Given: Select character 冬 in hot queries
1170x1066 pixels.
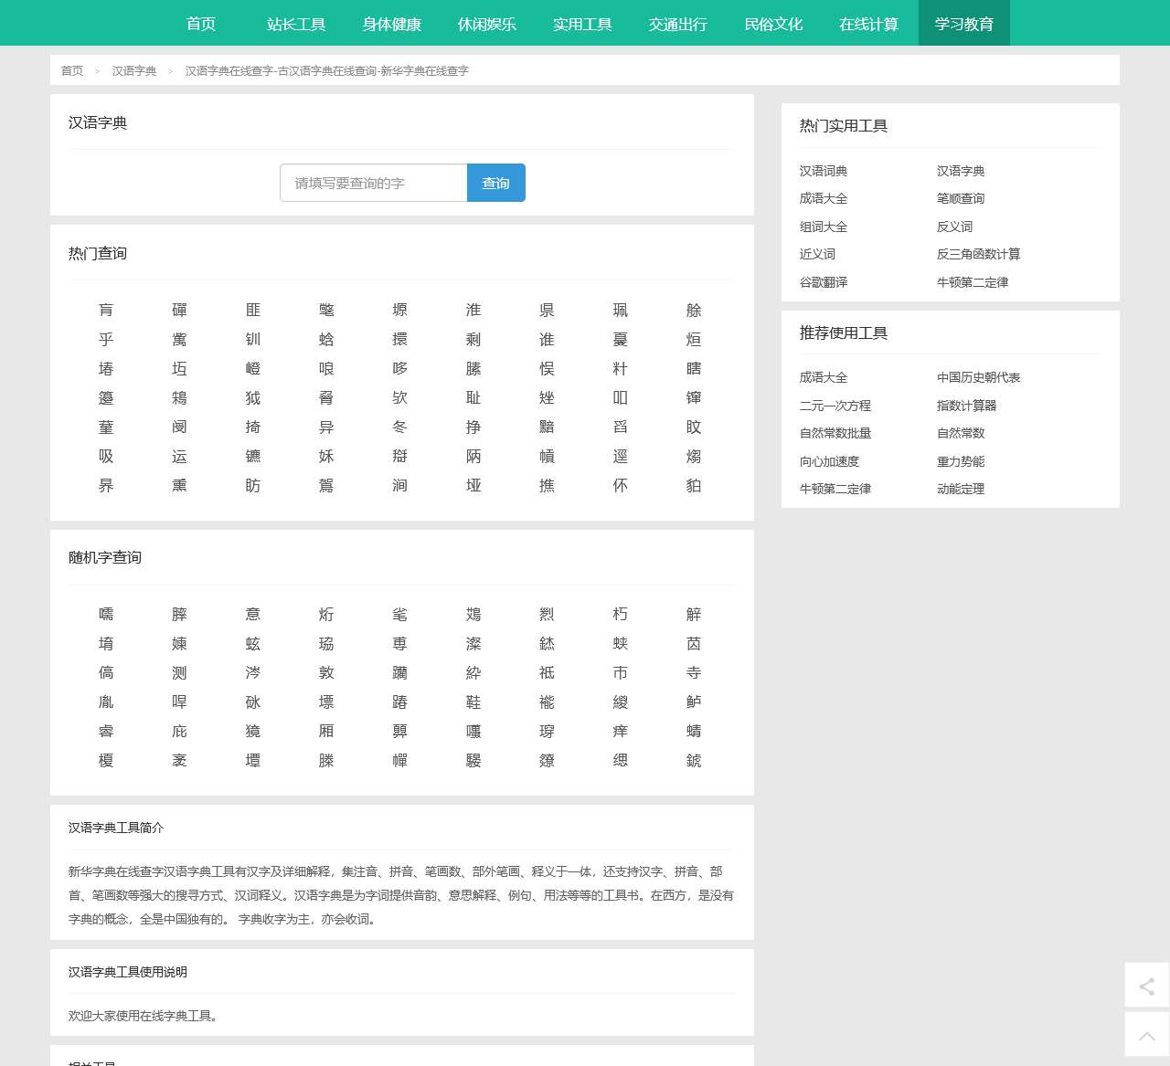Looking at the screenshot, I should point(399,427).
